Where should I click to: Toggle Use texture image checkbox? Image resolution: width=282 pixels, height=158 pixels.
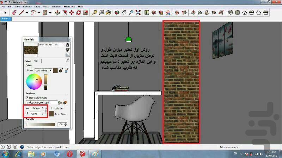tap(27, 98)
